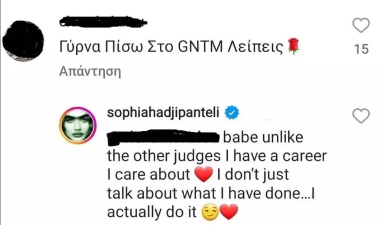Screen dimensions: 381x225
Task: Like the GNTM comment with the heart
Action: (361, 25)
